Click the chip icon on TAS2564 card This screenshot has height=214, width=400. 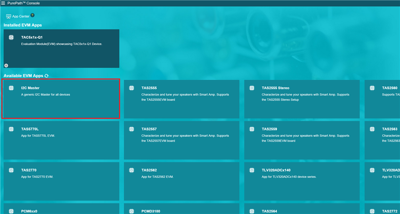click(252, 211)
